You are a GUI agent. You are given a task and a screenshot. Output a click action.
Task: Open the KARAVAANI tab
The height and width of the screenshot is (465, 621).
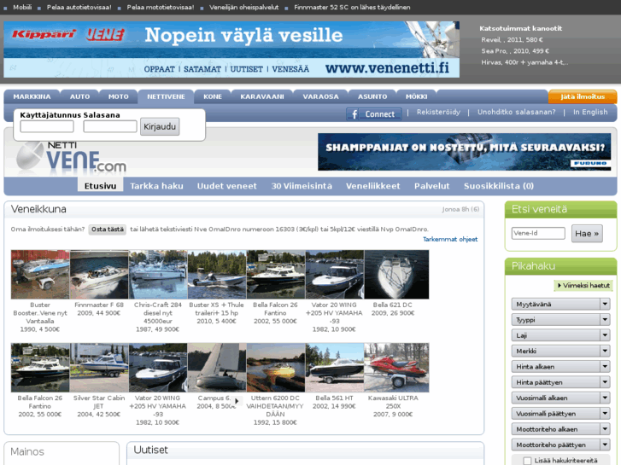click(261, 96)
